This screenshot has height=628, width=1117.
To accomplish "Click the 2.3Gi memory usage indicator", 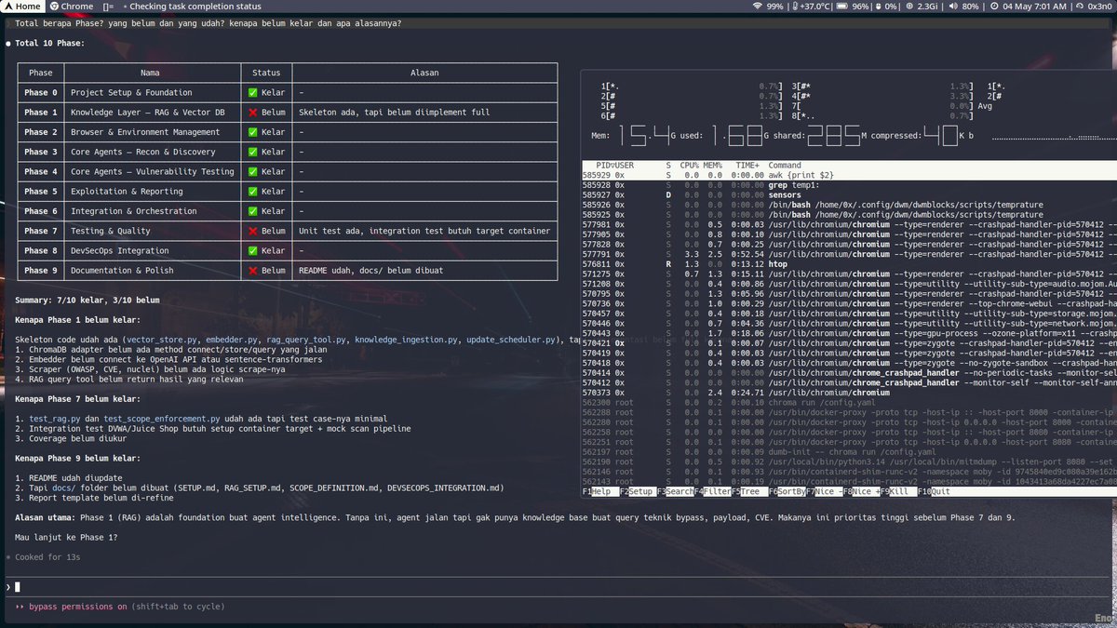I will click(x=922, y=6).
